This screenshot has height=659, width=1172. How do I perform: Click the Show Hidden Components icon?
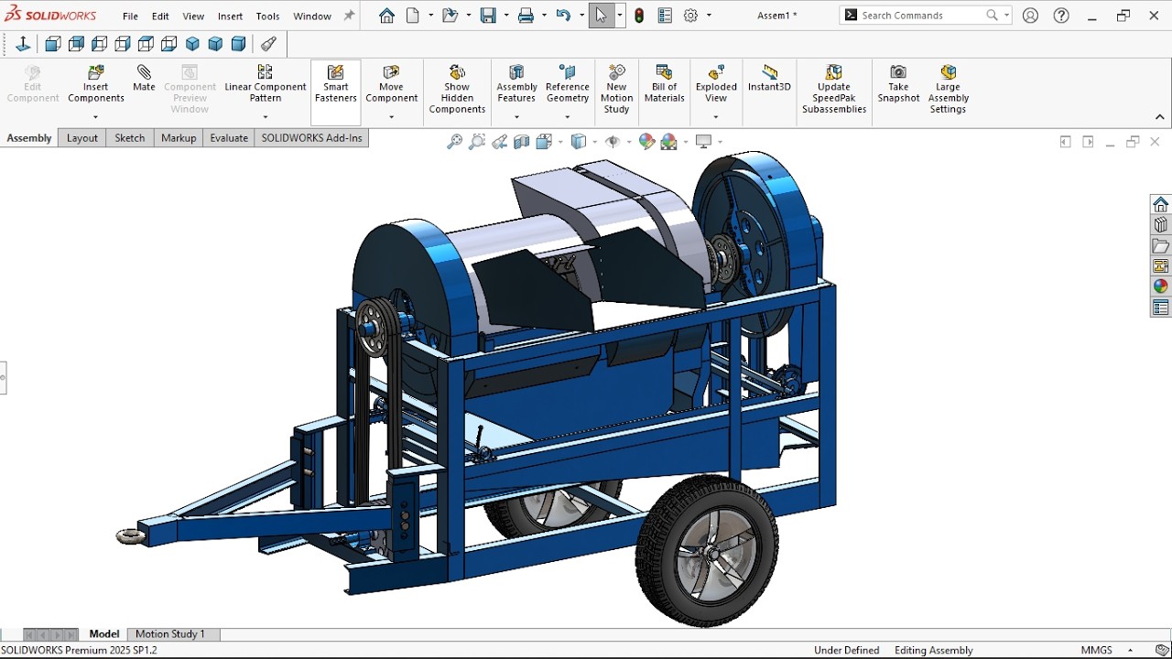[x=457, y=72]
